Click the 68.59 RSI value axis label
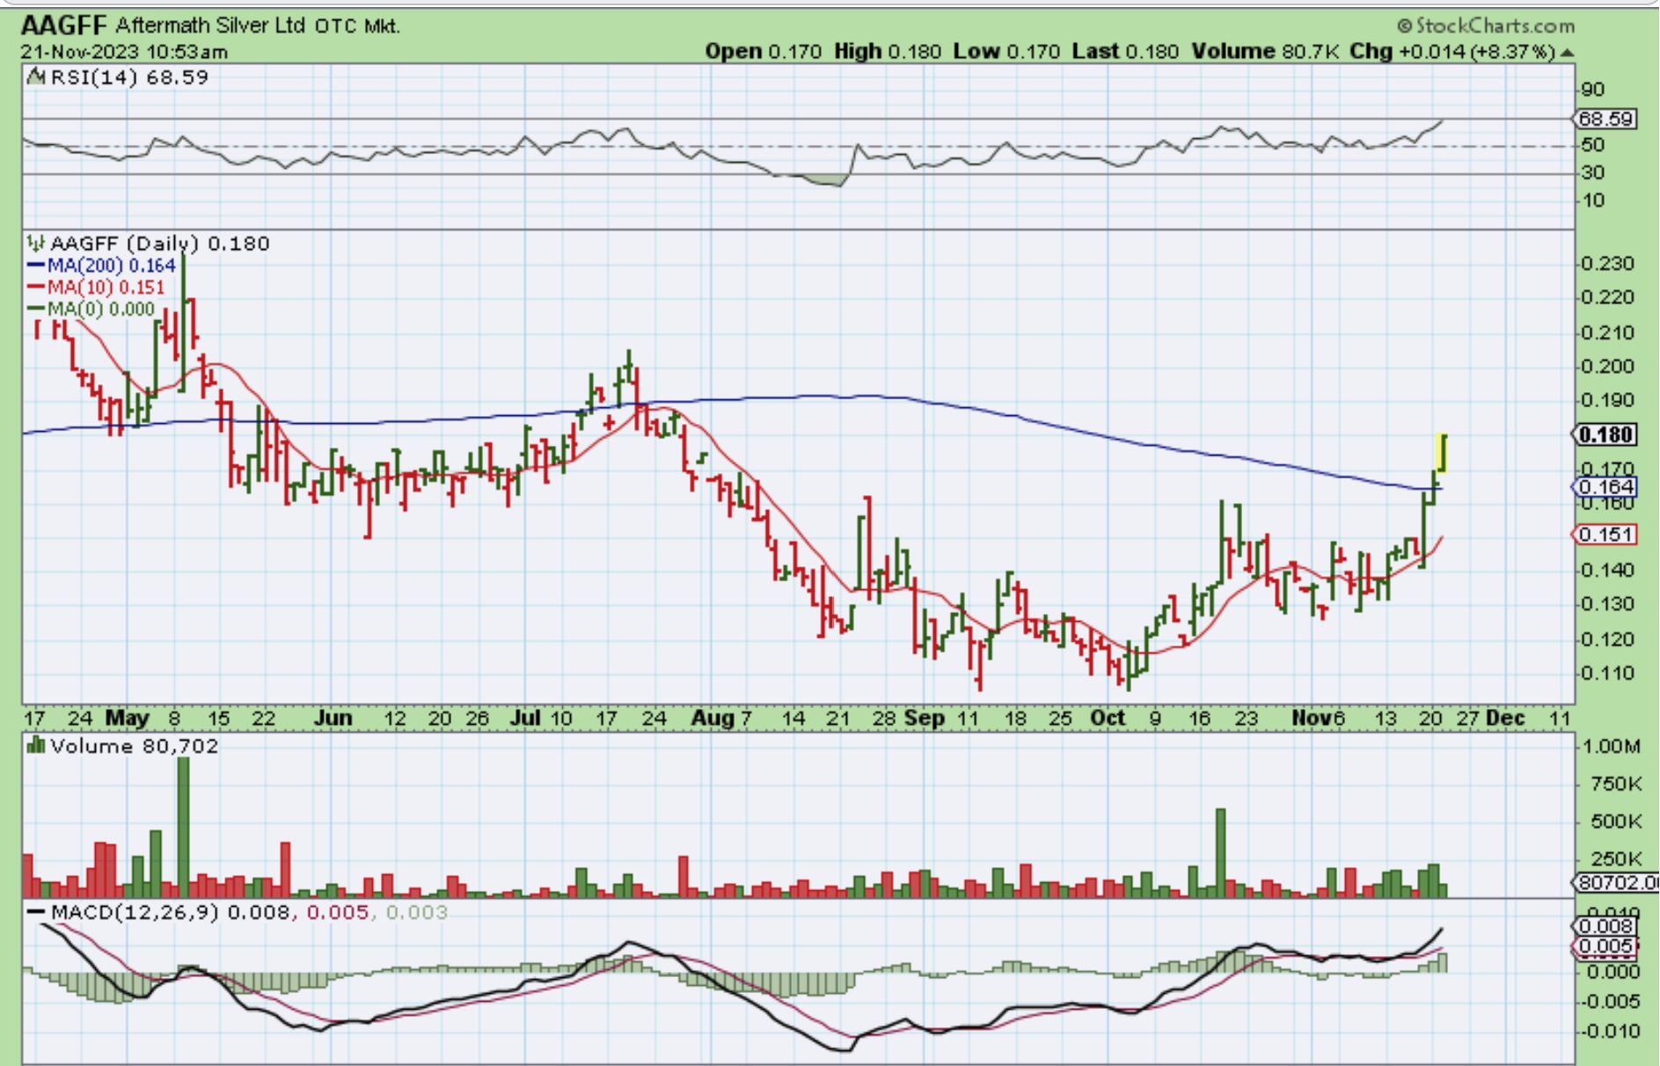 1605,119
